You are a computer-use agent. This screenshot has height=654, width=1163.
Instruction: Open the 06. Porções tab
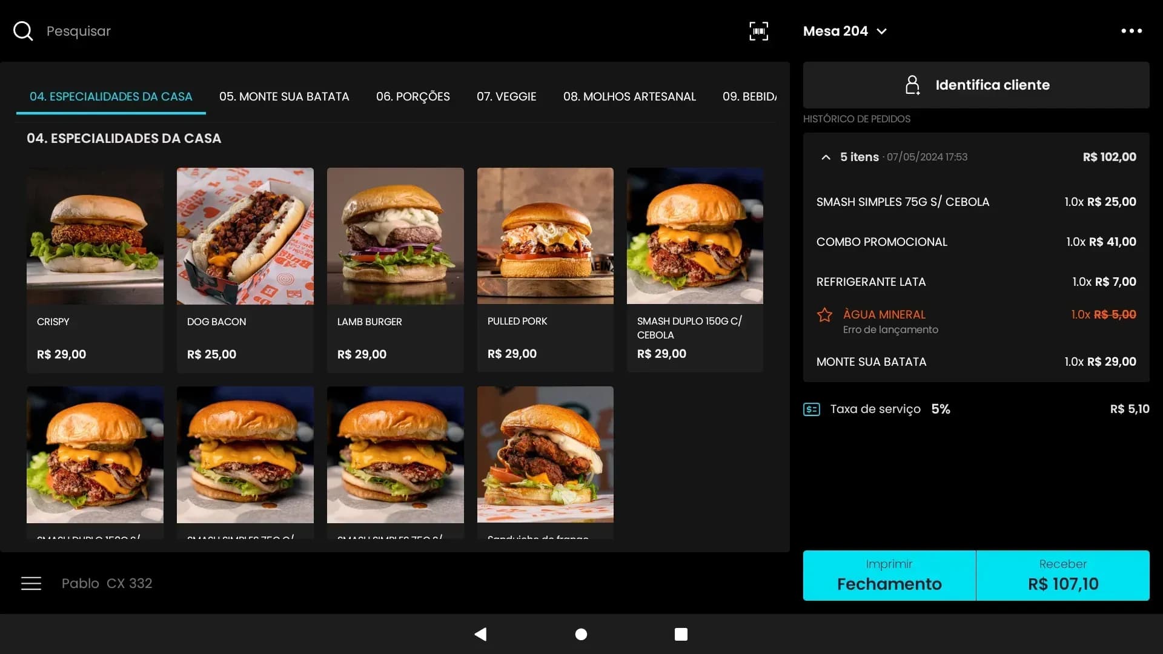coord(413,96)
